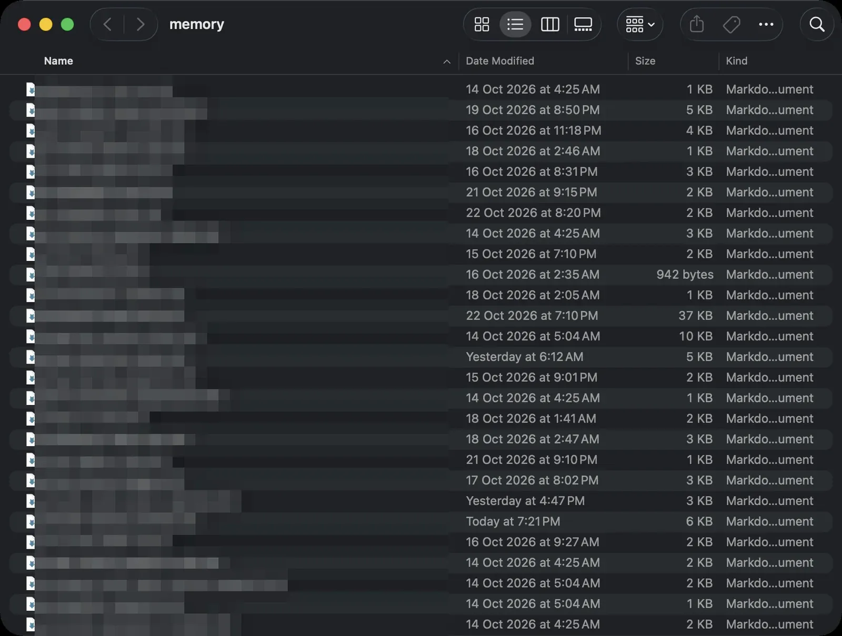Sort by the Kind column header

pyautogui.click(x=737, y=61)
